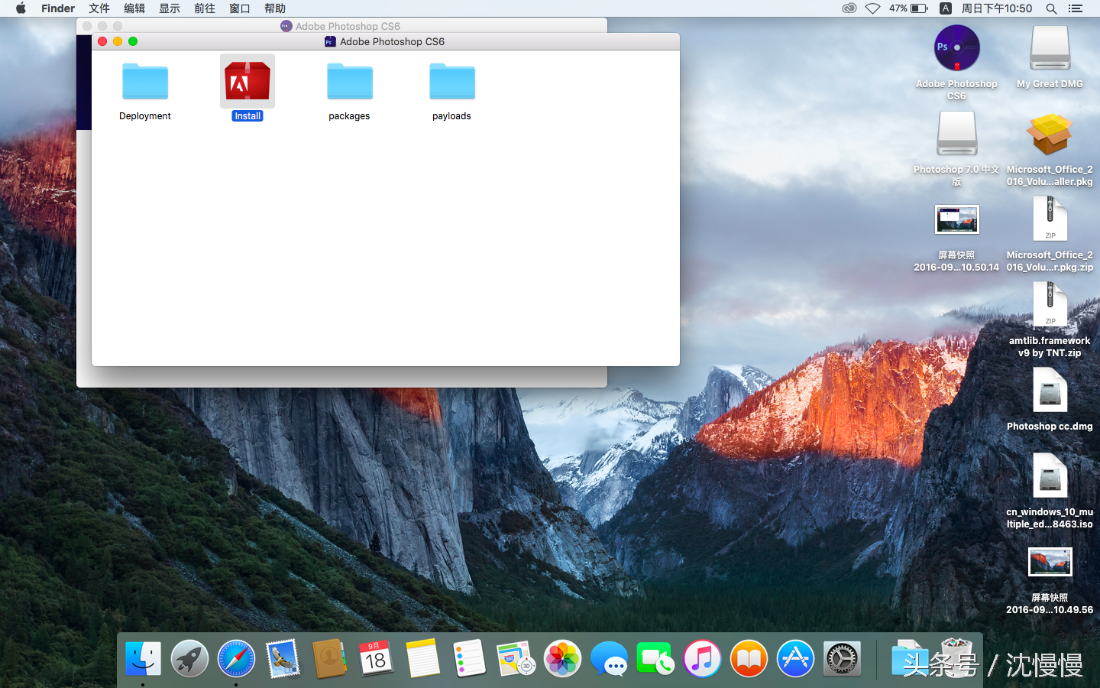Select screenshot 2016-09...10.50.14 thumbnail
This screenshot has height=688, width=1100.
[956, 220]
